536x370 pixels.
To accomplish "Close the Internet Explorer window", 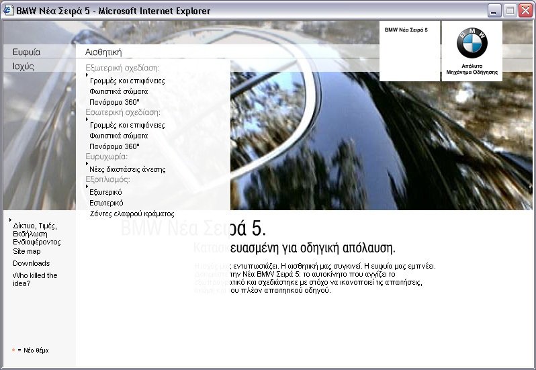I will click(525, 11).
